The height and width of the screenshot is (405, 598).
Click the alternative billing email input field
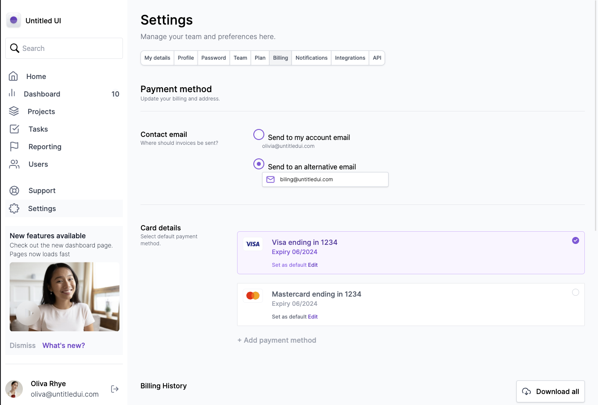[325, 179]
